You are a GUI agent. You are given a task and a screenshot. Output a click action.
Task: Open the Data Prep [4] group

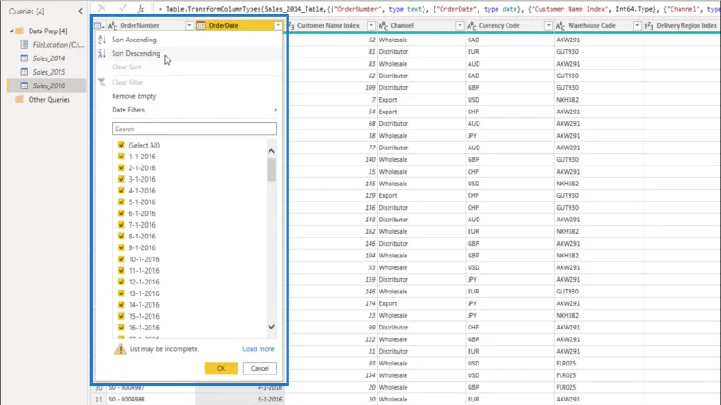point(48,31)
